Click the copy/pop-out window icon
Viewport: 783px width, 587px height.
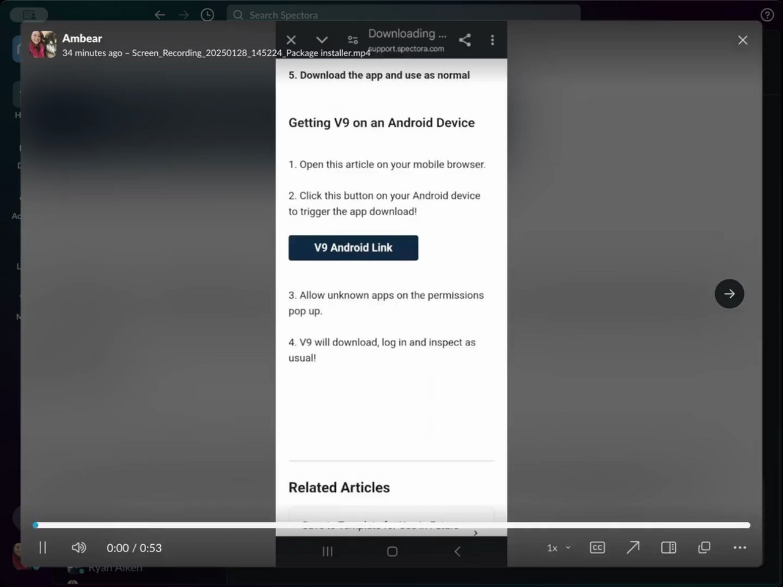coord(704,547)
